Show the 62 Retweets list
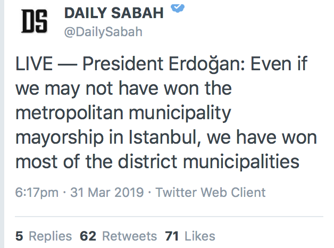The image size is (334, 248). point(118,236)
